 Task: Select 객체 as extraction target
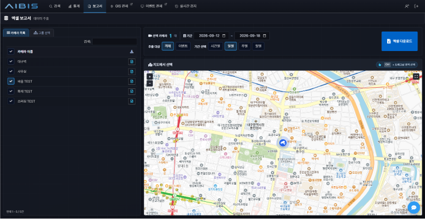point(168,46)
